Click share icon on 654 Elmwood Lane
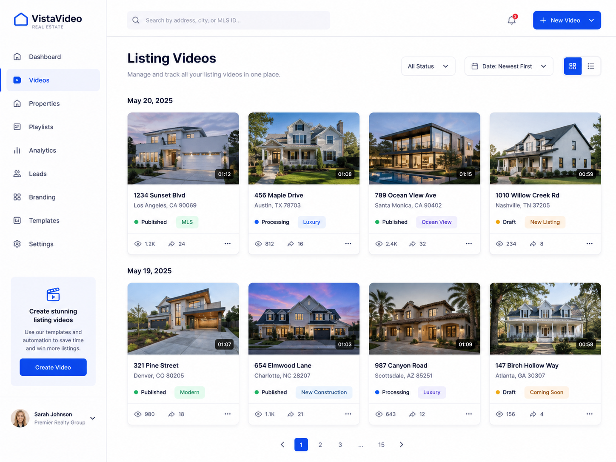 click(291, 414)
